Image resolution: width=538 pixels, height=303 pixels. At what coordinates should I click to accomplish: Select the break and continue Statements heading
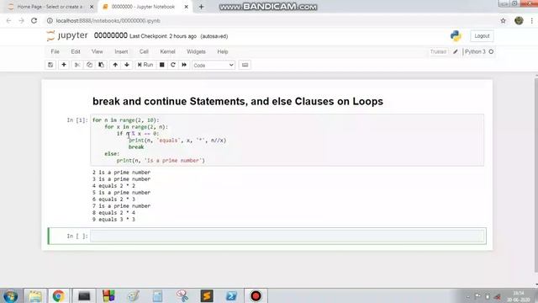pos(238,101)
